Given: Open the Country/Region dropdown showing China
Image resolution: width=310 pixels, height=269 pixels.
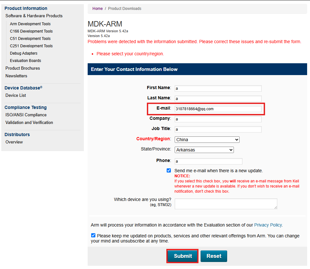Looking at the screenshot, I should (207, 140).
